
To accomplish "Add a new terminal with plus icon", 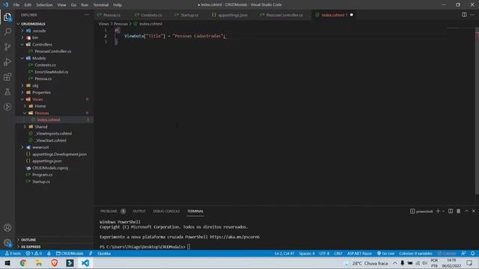I will coord(438,211).
